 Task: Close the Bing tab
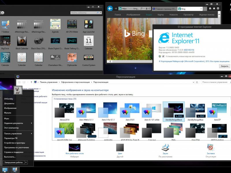(x=201, y=9)
